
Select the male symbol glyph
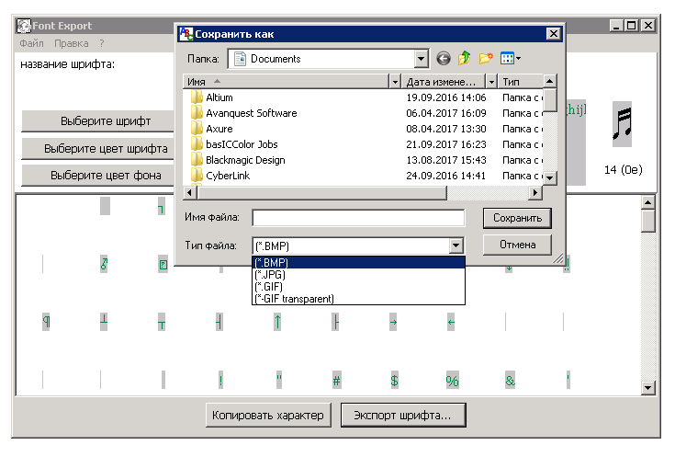[x=104, y=264]
